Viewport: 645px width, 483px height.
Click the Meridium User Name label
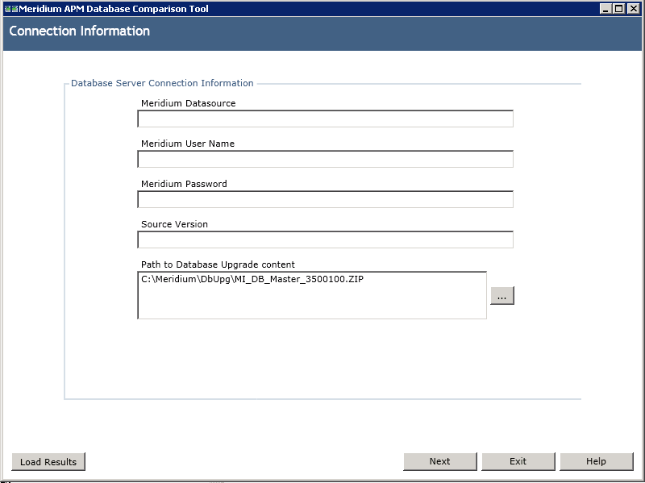[188, 144]
